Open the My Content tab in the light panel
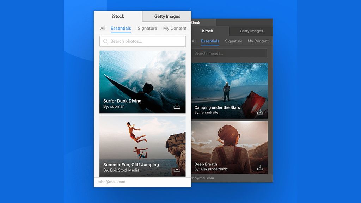The width and height of the screenshot is (361, 203). [x=175, y=28]
